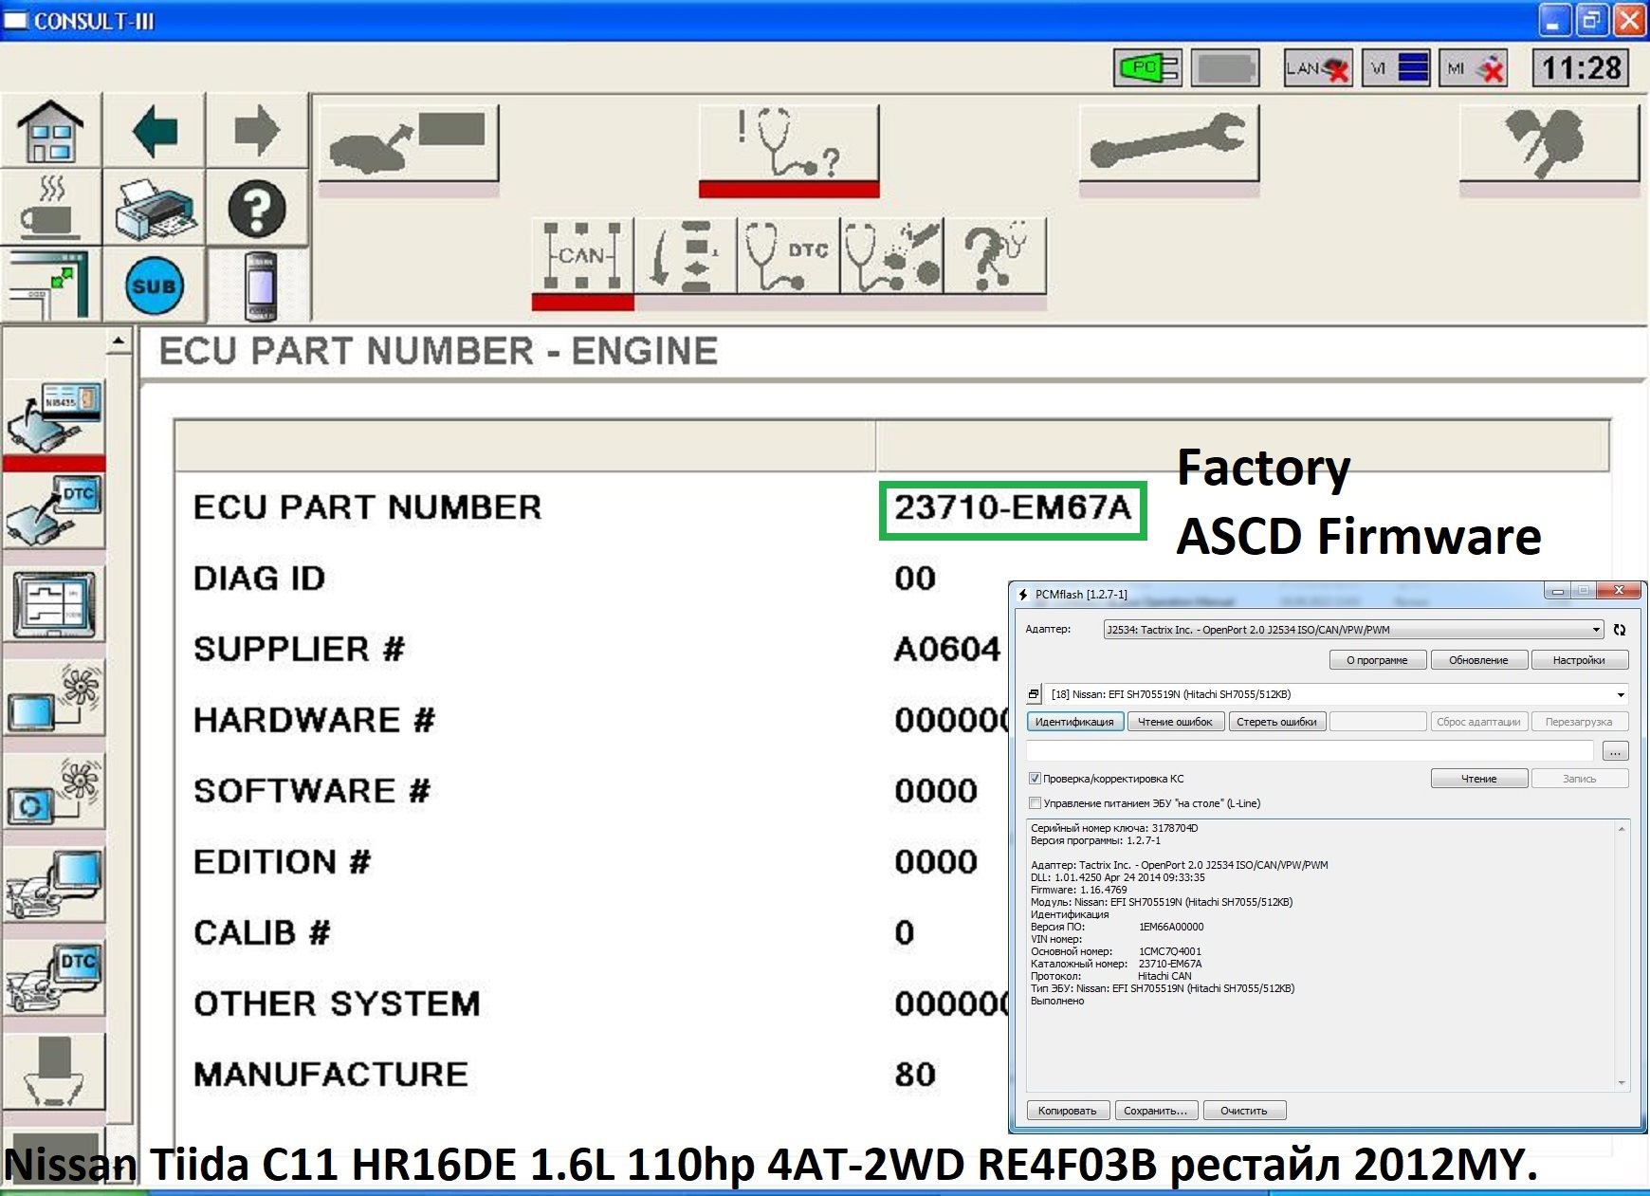Enable Управление питанием ЭБУ "на столе" checkbox
The image size is (1650, 1196).
pyautogui.click(x=1036, y=803)
